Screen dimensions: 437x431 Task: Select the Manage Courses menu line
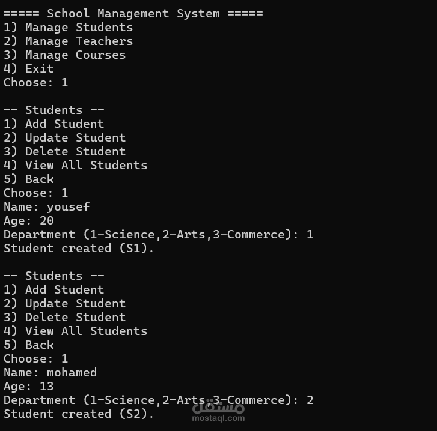coord(64,55)
